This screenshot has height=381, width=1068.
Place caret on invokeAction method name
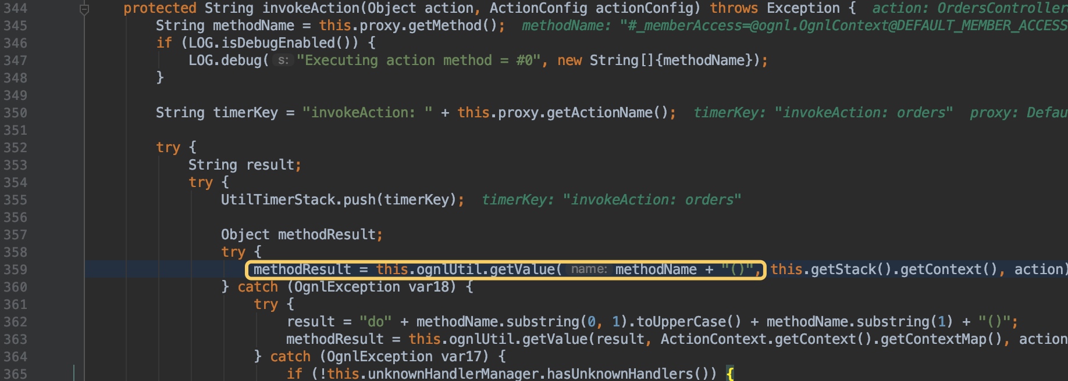point(311,8)
